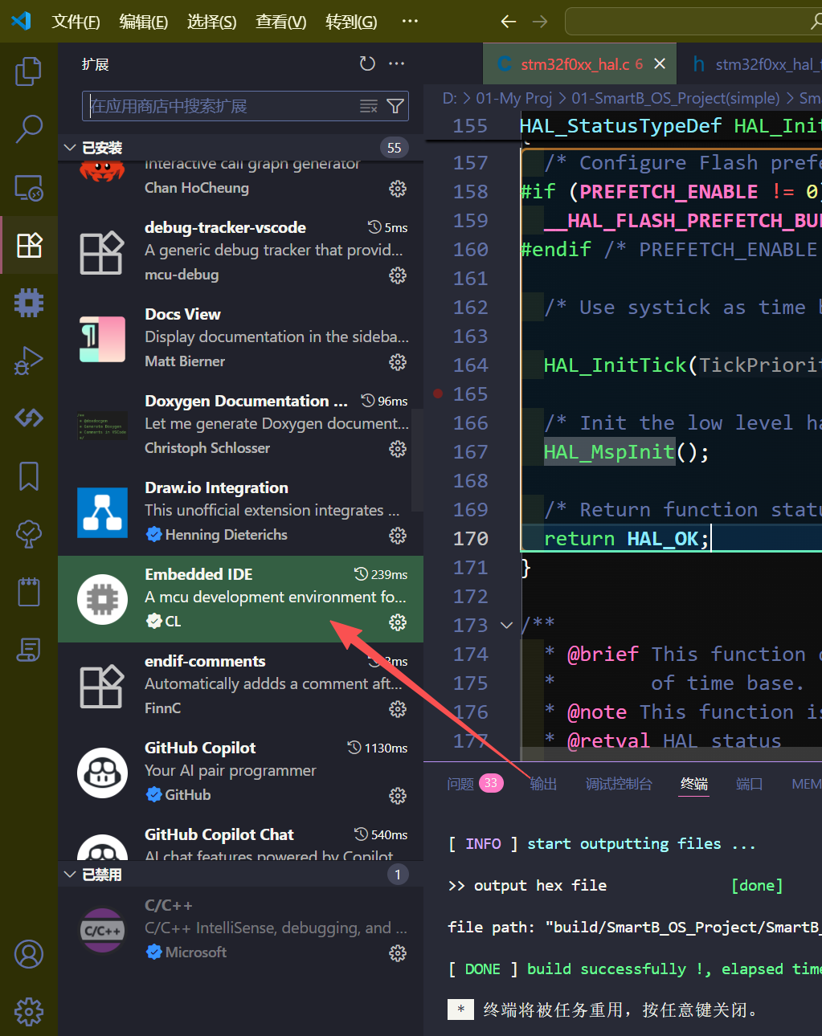Switch to the 终端 terminal tab
Image resolution: width=822 pixels, height=1036 pixels.
(x=694, y=784)
